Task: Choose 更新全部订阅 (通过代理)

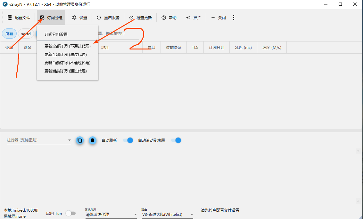Action: point(68,55)
